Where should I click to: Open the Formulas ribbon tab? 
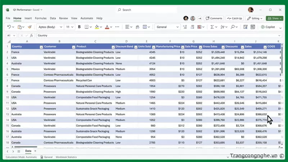point(41,18)
